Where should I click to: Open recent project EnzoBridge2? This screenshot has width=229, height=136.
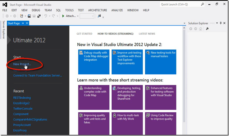tap(21, 103)
